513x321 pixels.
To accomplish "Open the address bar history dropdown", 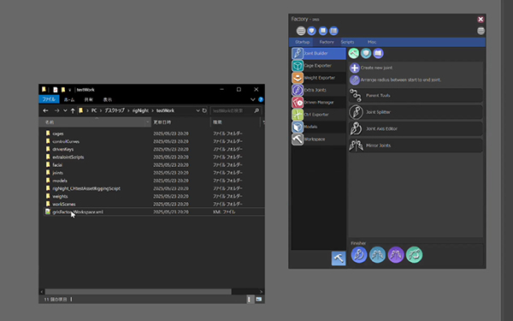I will point(198,110).
